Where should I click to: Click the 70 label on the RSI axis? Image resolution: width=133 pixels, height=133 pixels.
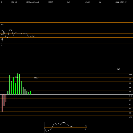tap(2, 31)
